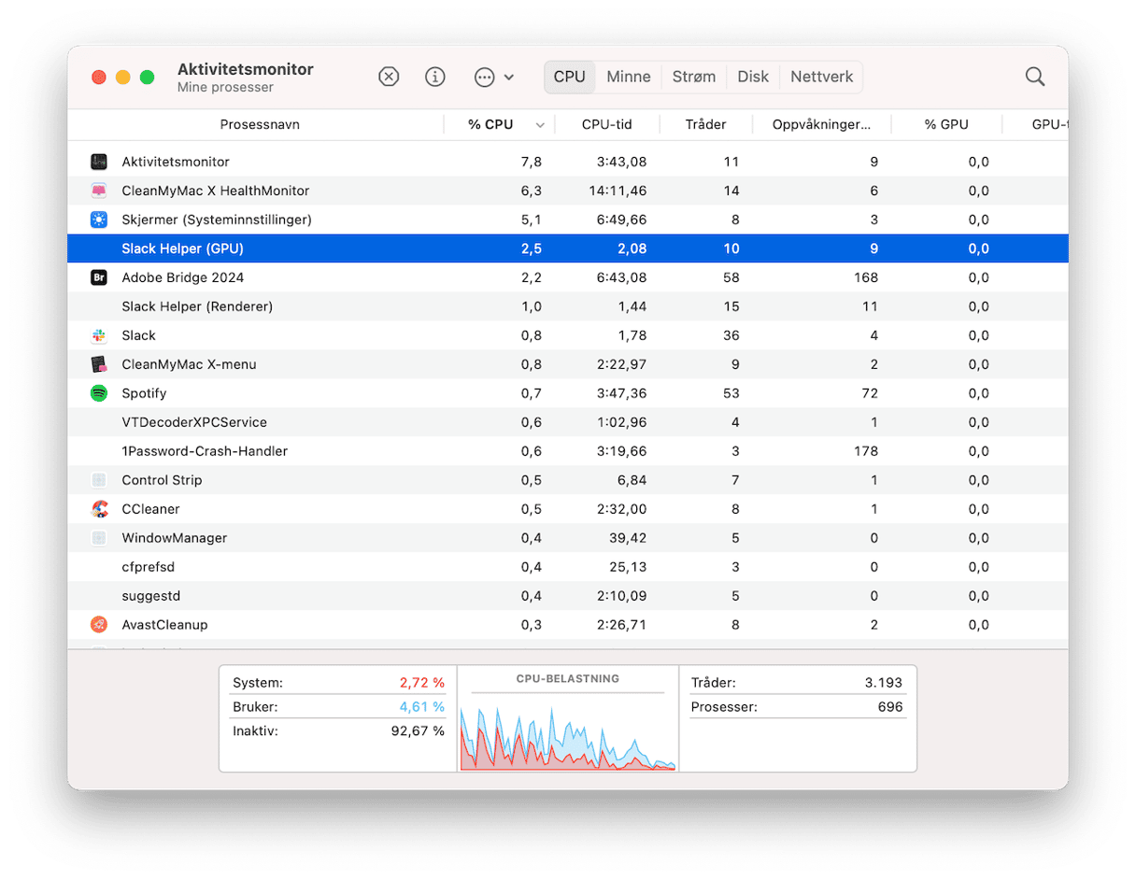Viewport: 1136px width, 879px height.
Task: Click the CleanMyMac X HealthMonitor icon
Action: pos(99,191)
